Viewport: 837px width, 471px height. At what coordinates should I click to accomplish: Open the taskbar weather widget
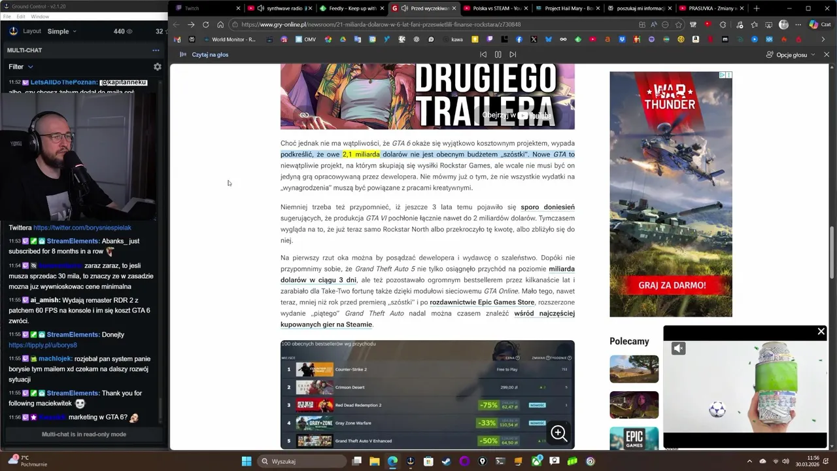pos(27,461)
